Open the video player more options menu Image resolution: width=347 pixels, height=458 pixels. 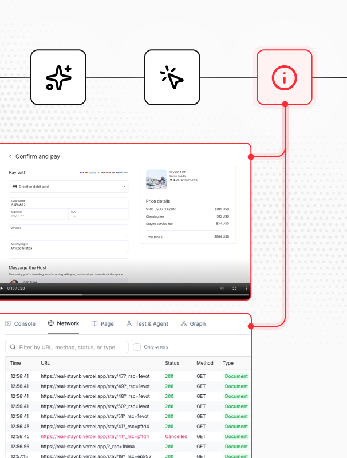click(247, 289)
